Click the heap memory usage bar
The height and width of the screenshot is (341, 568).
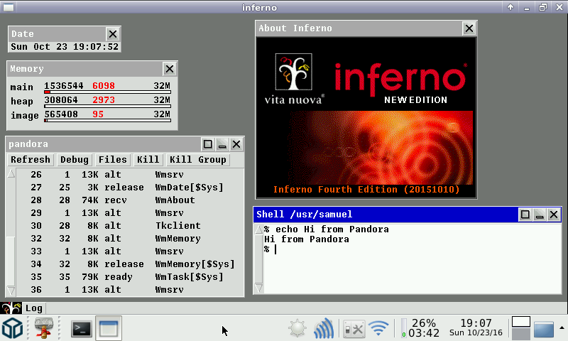click(108, 106)
